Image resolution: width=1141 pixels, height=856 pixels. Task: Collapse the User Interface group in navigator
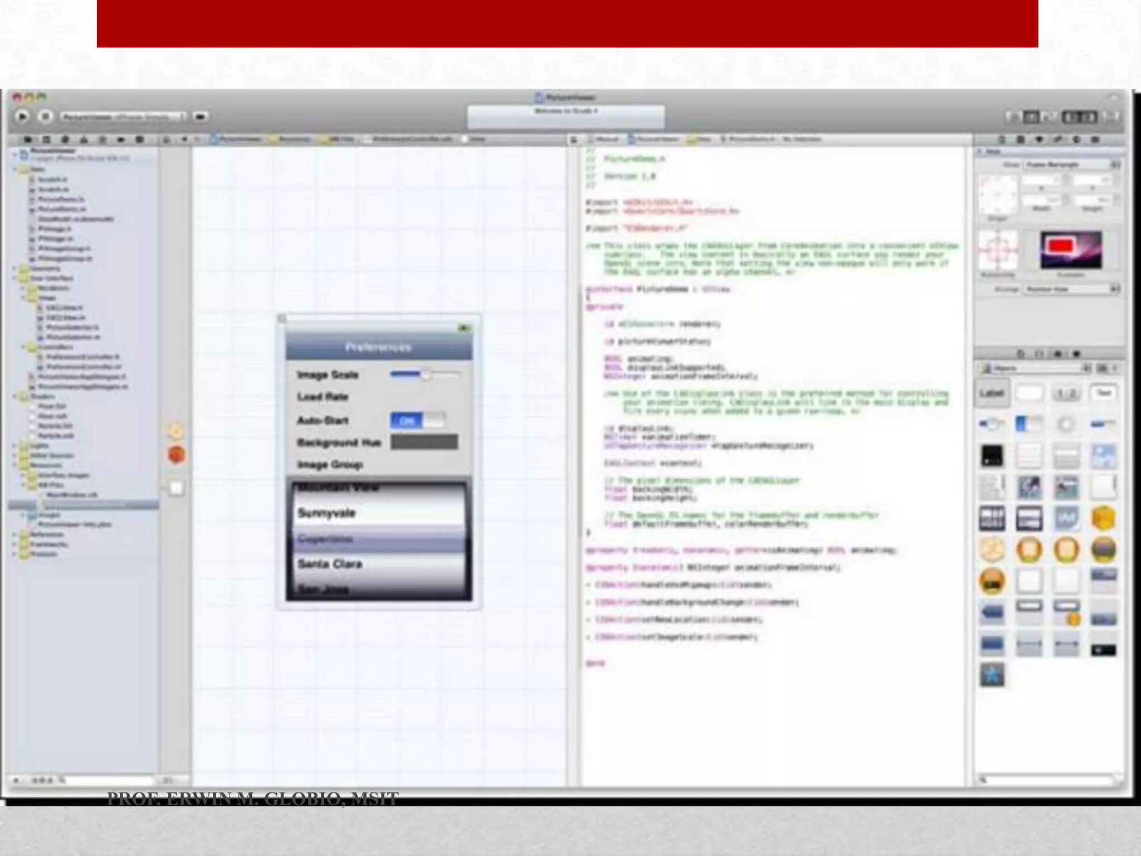15,278
